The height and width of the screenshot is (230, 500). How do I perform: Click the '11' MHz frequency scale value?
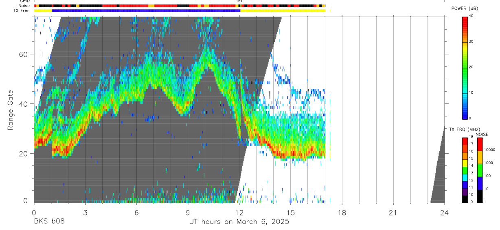coord(471,188)
